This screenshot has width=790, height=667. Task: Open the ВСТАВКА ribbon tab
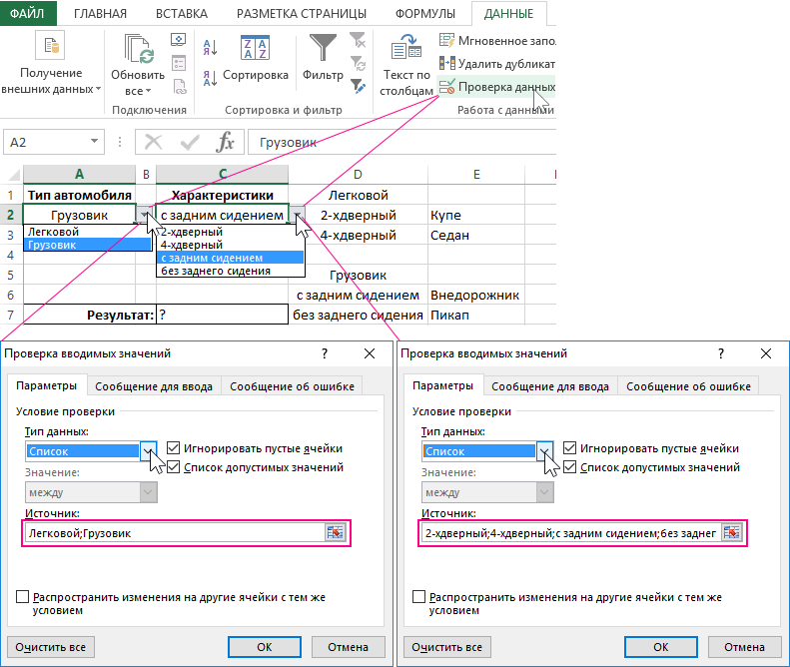click(x=181, y=14)
